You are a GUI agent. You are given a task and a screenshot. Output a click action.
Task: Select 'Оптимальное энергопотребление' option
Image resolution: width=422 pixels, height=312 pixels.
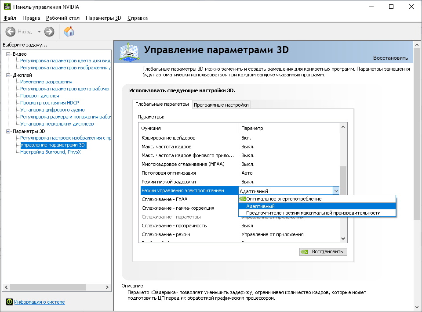click(x=317, y=199)
